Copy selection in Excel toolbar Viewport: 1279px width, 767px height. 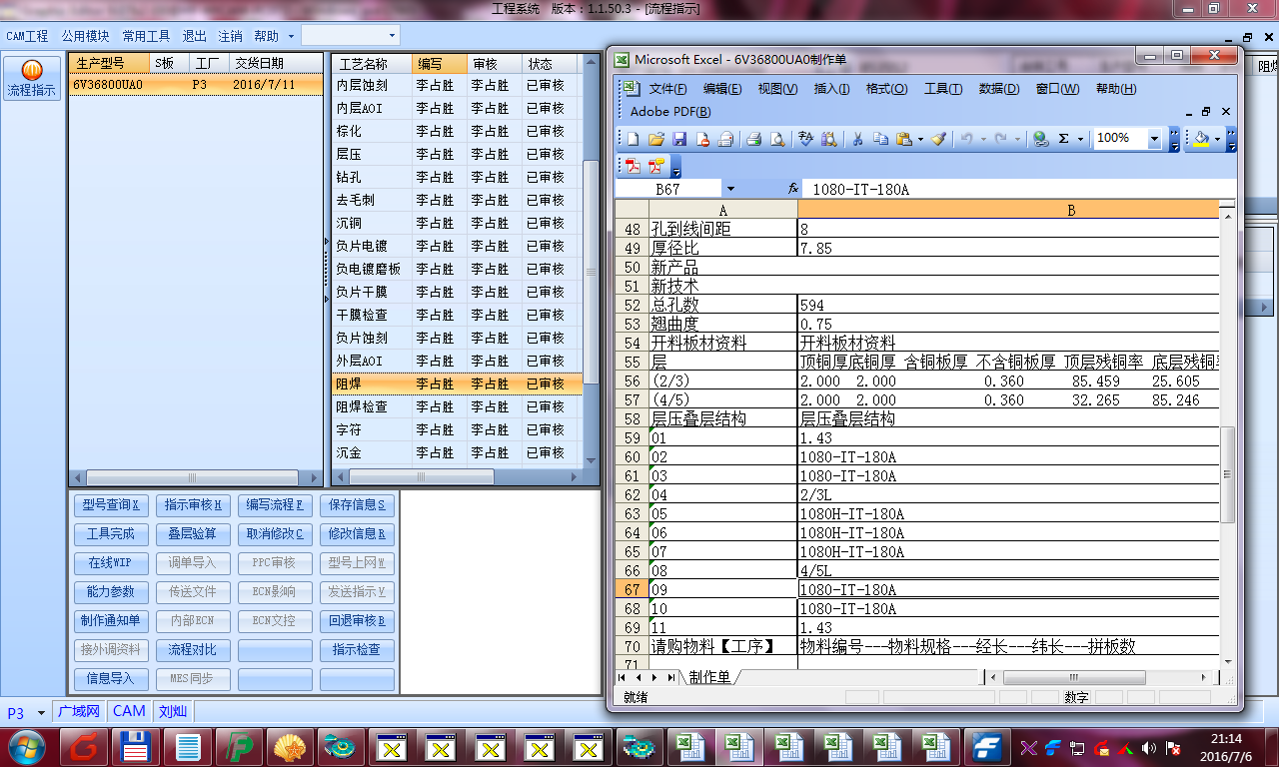pyautogui.click(x=881, y=139)
